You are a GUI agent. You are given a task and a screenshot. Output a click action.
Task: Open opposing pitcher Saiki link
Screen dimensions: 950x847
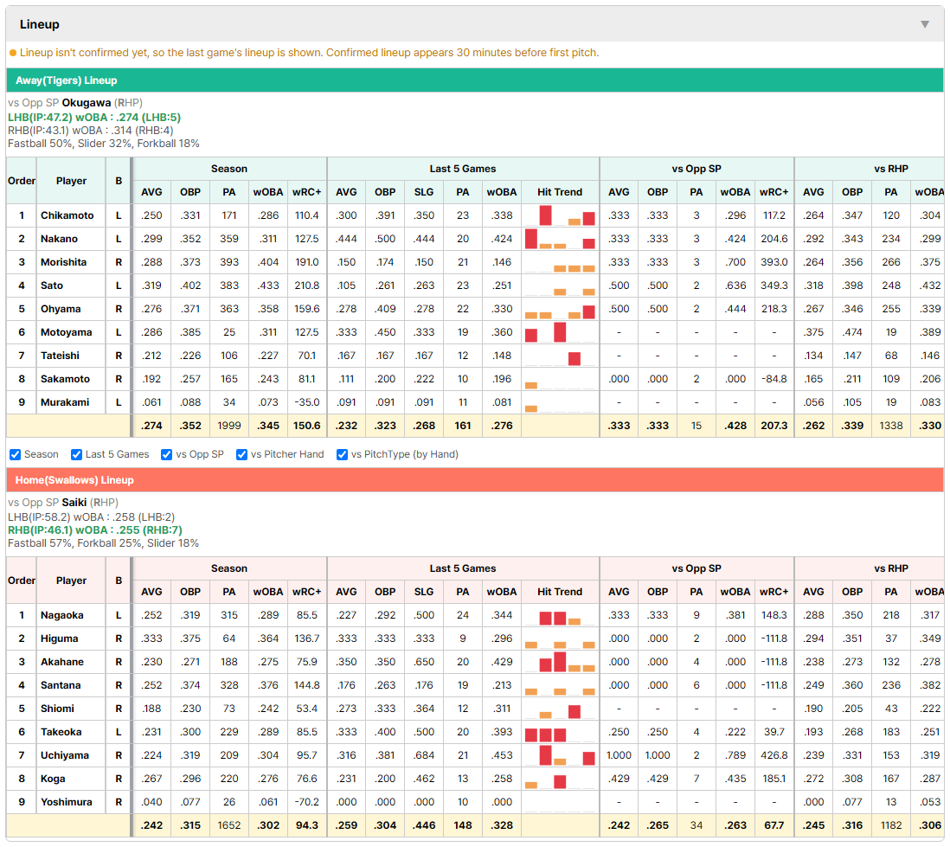pyautogui.click(x=74, y=503)
